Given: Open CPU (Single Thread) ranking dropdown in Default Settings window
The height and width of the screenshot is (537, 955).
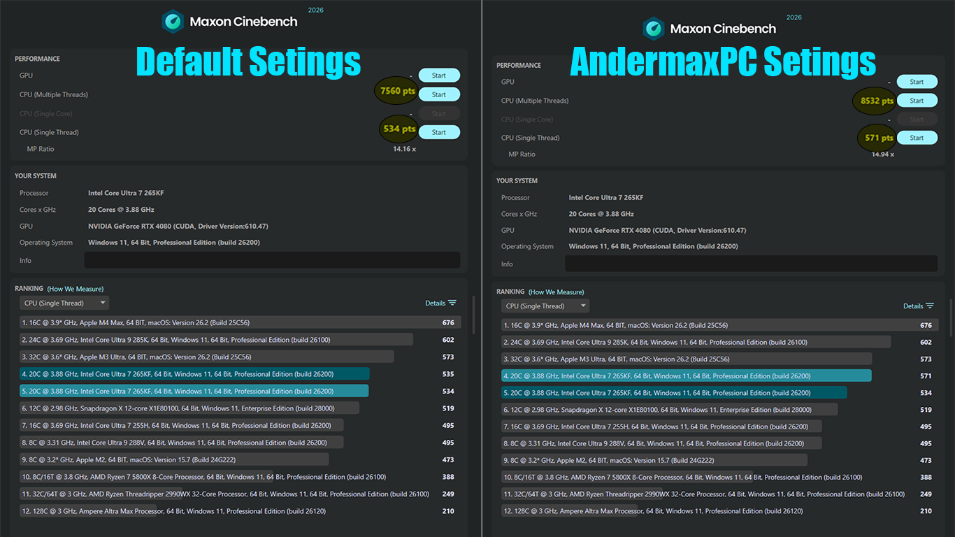Looking at the screenshot, I should tap(64, 303).
